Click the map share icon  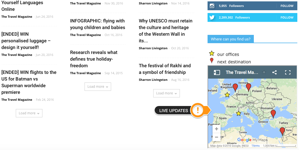click(274, 72)
